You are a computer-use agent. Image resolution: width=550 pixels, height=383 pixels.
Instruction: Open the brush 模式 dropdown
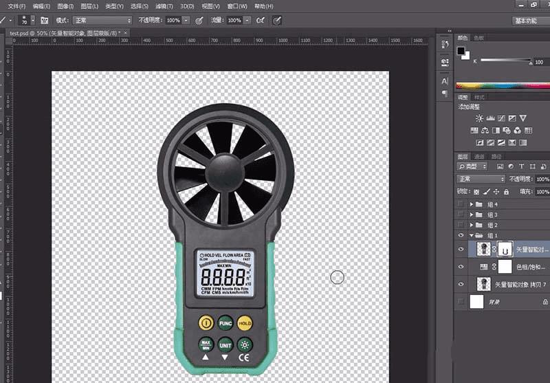102,21
